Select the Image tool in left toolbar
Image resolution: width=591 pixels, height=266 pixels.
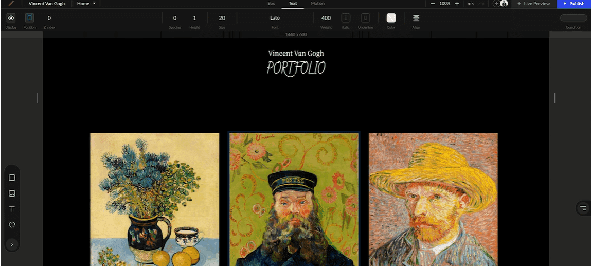(12, 193)
